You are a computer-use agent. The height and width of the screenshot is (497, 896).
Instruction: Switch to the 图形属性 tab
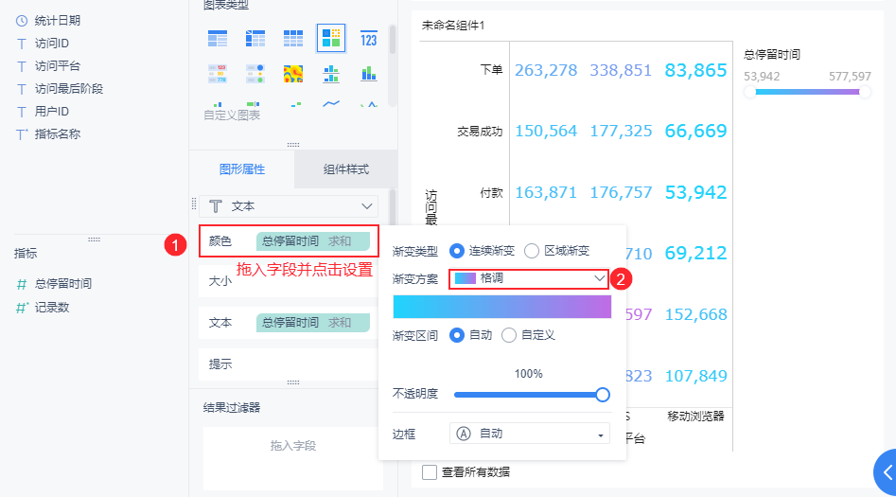pyautogui.click(x=241, y=169)
